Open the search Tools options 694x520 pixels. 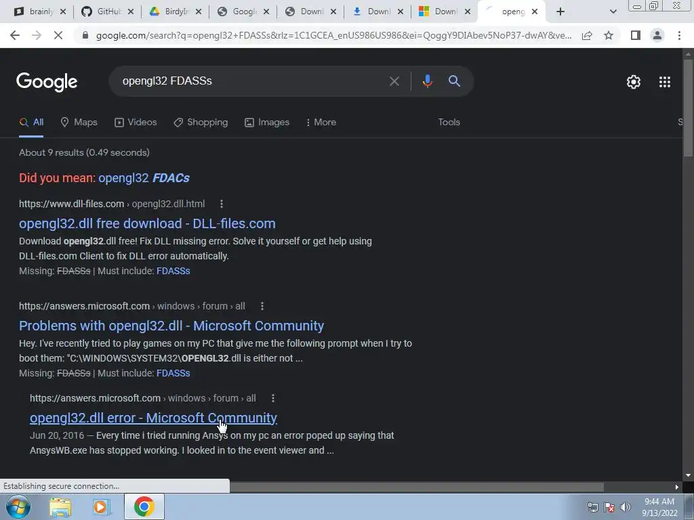[x=449, y=122]
